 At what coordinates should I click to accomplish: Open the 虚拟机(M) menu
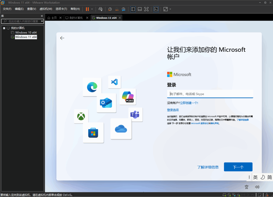(x=46, y=9)
